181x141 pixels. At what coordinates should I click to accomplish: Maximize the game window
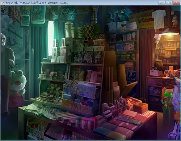[x=169, y=3]
